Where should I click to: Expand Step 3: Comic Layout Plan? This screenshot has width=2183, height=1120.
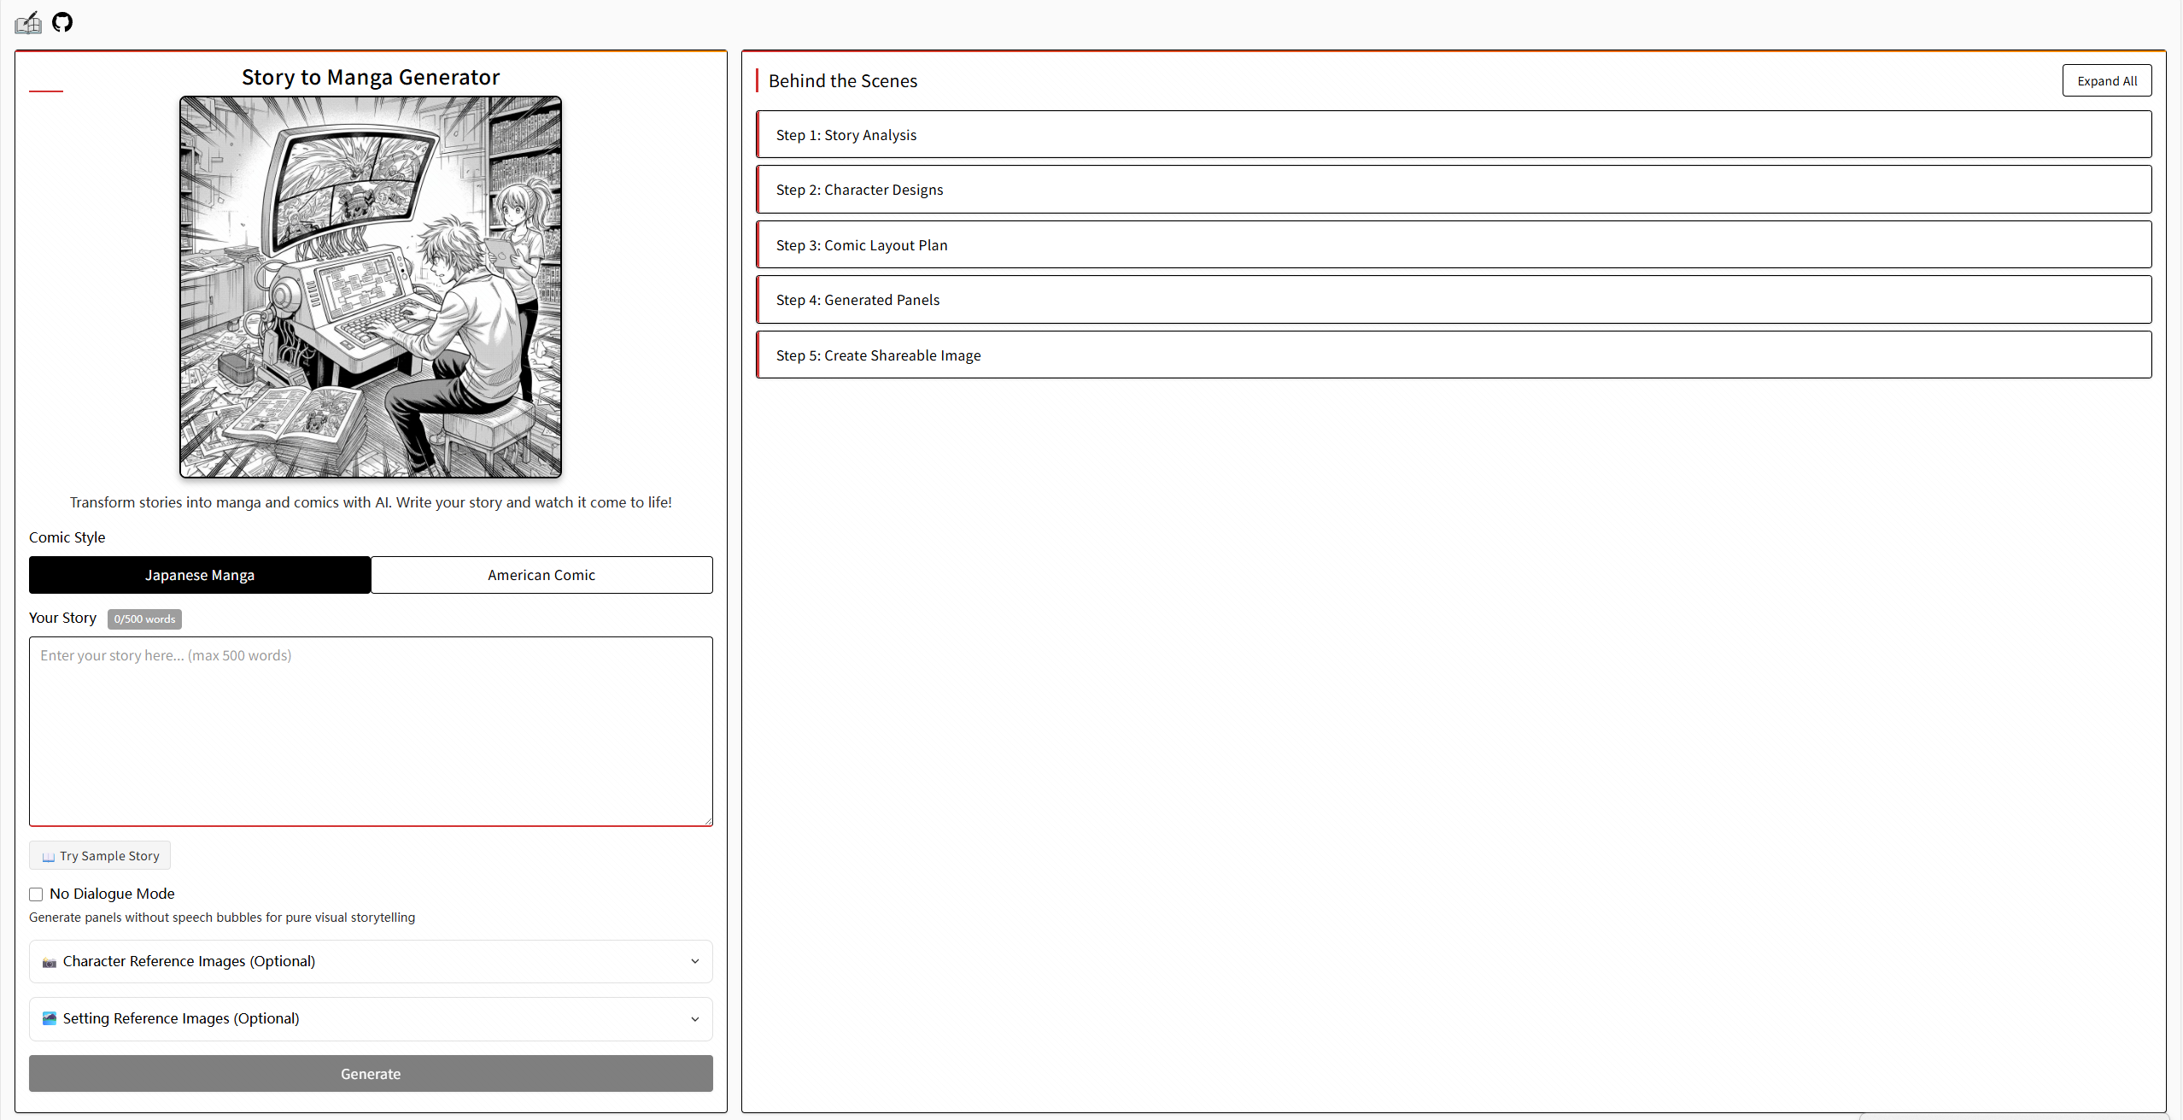click(x=1453, y=245)
